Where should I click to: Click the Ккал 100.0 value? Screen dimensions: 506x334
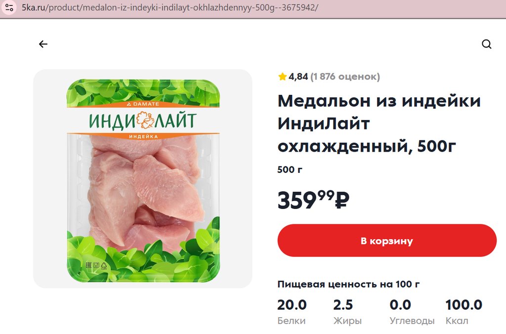coord(464,305)
